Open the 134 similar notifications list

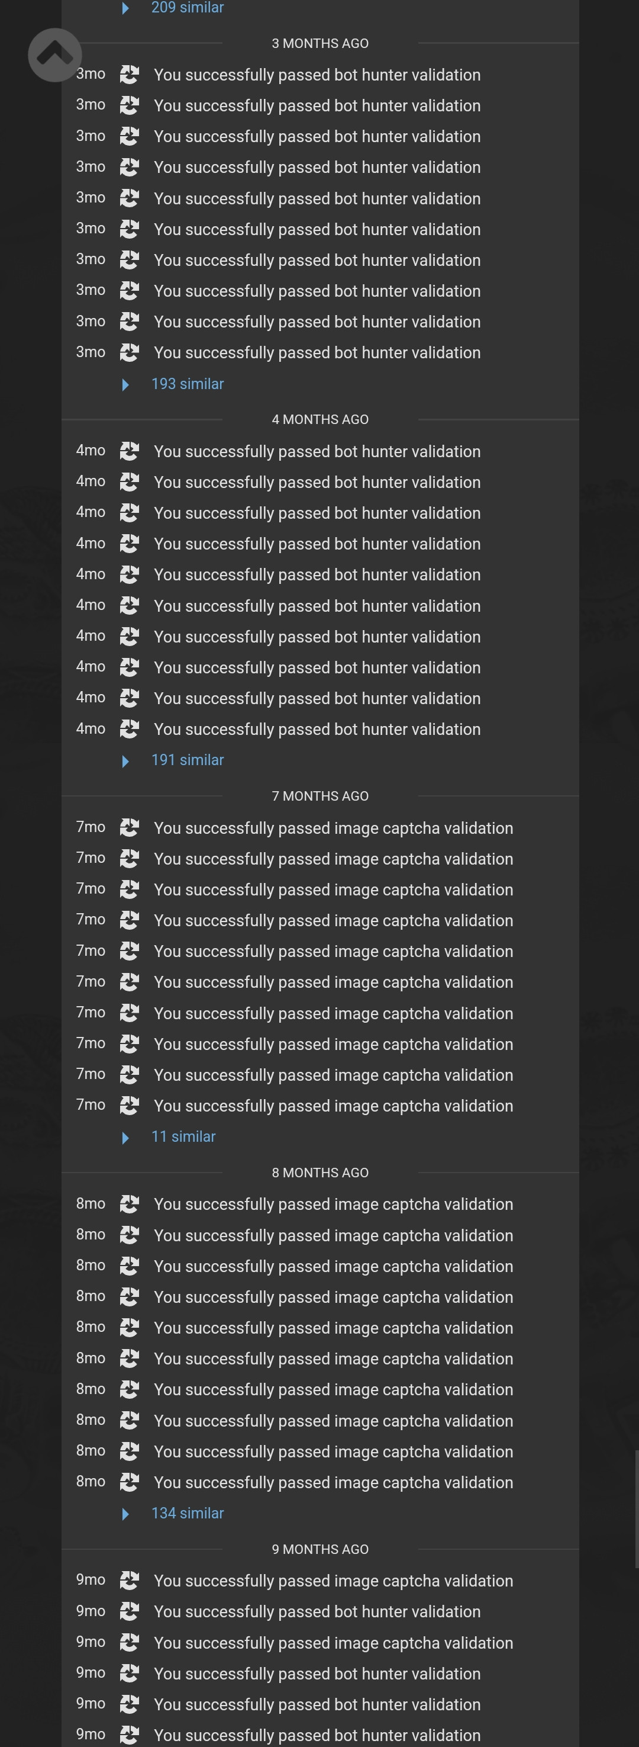tap(187, 1513)
